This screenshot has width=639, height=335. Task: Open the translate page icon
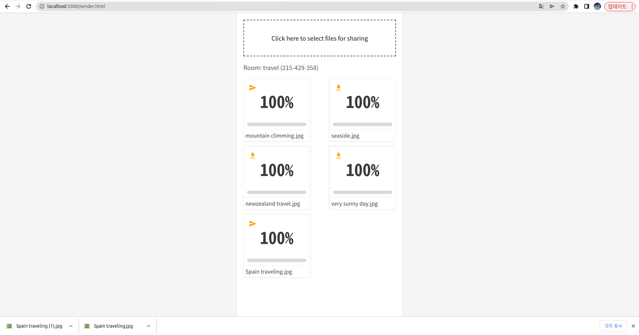coord(541,6)
